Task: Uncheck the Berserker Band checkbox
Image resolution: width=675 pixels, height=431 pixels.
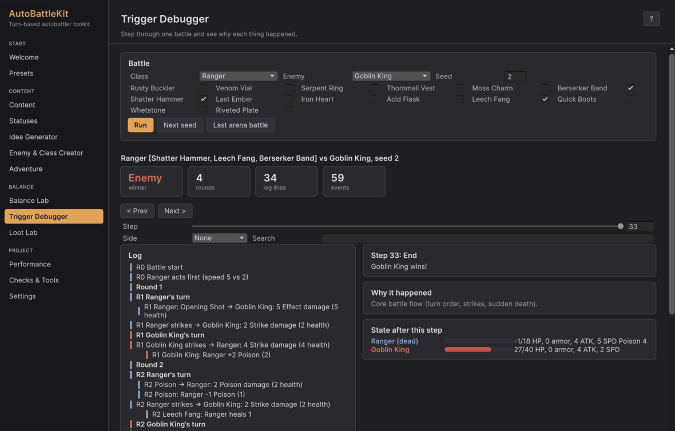Action: (x=630, y=88)
